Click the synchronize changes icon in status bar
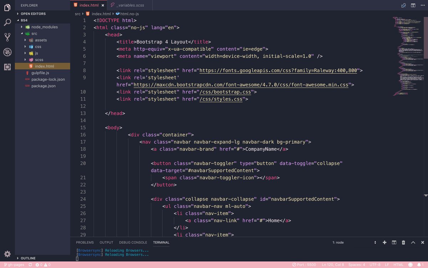The image size is (428, 268). click(x=30, y=265)
